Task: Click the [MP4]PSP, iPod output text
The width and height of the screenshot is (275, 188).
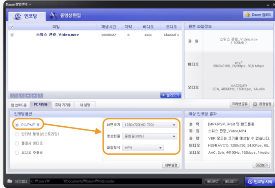Action: (231, 124)
